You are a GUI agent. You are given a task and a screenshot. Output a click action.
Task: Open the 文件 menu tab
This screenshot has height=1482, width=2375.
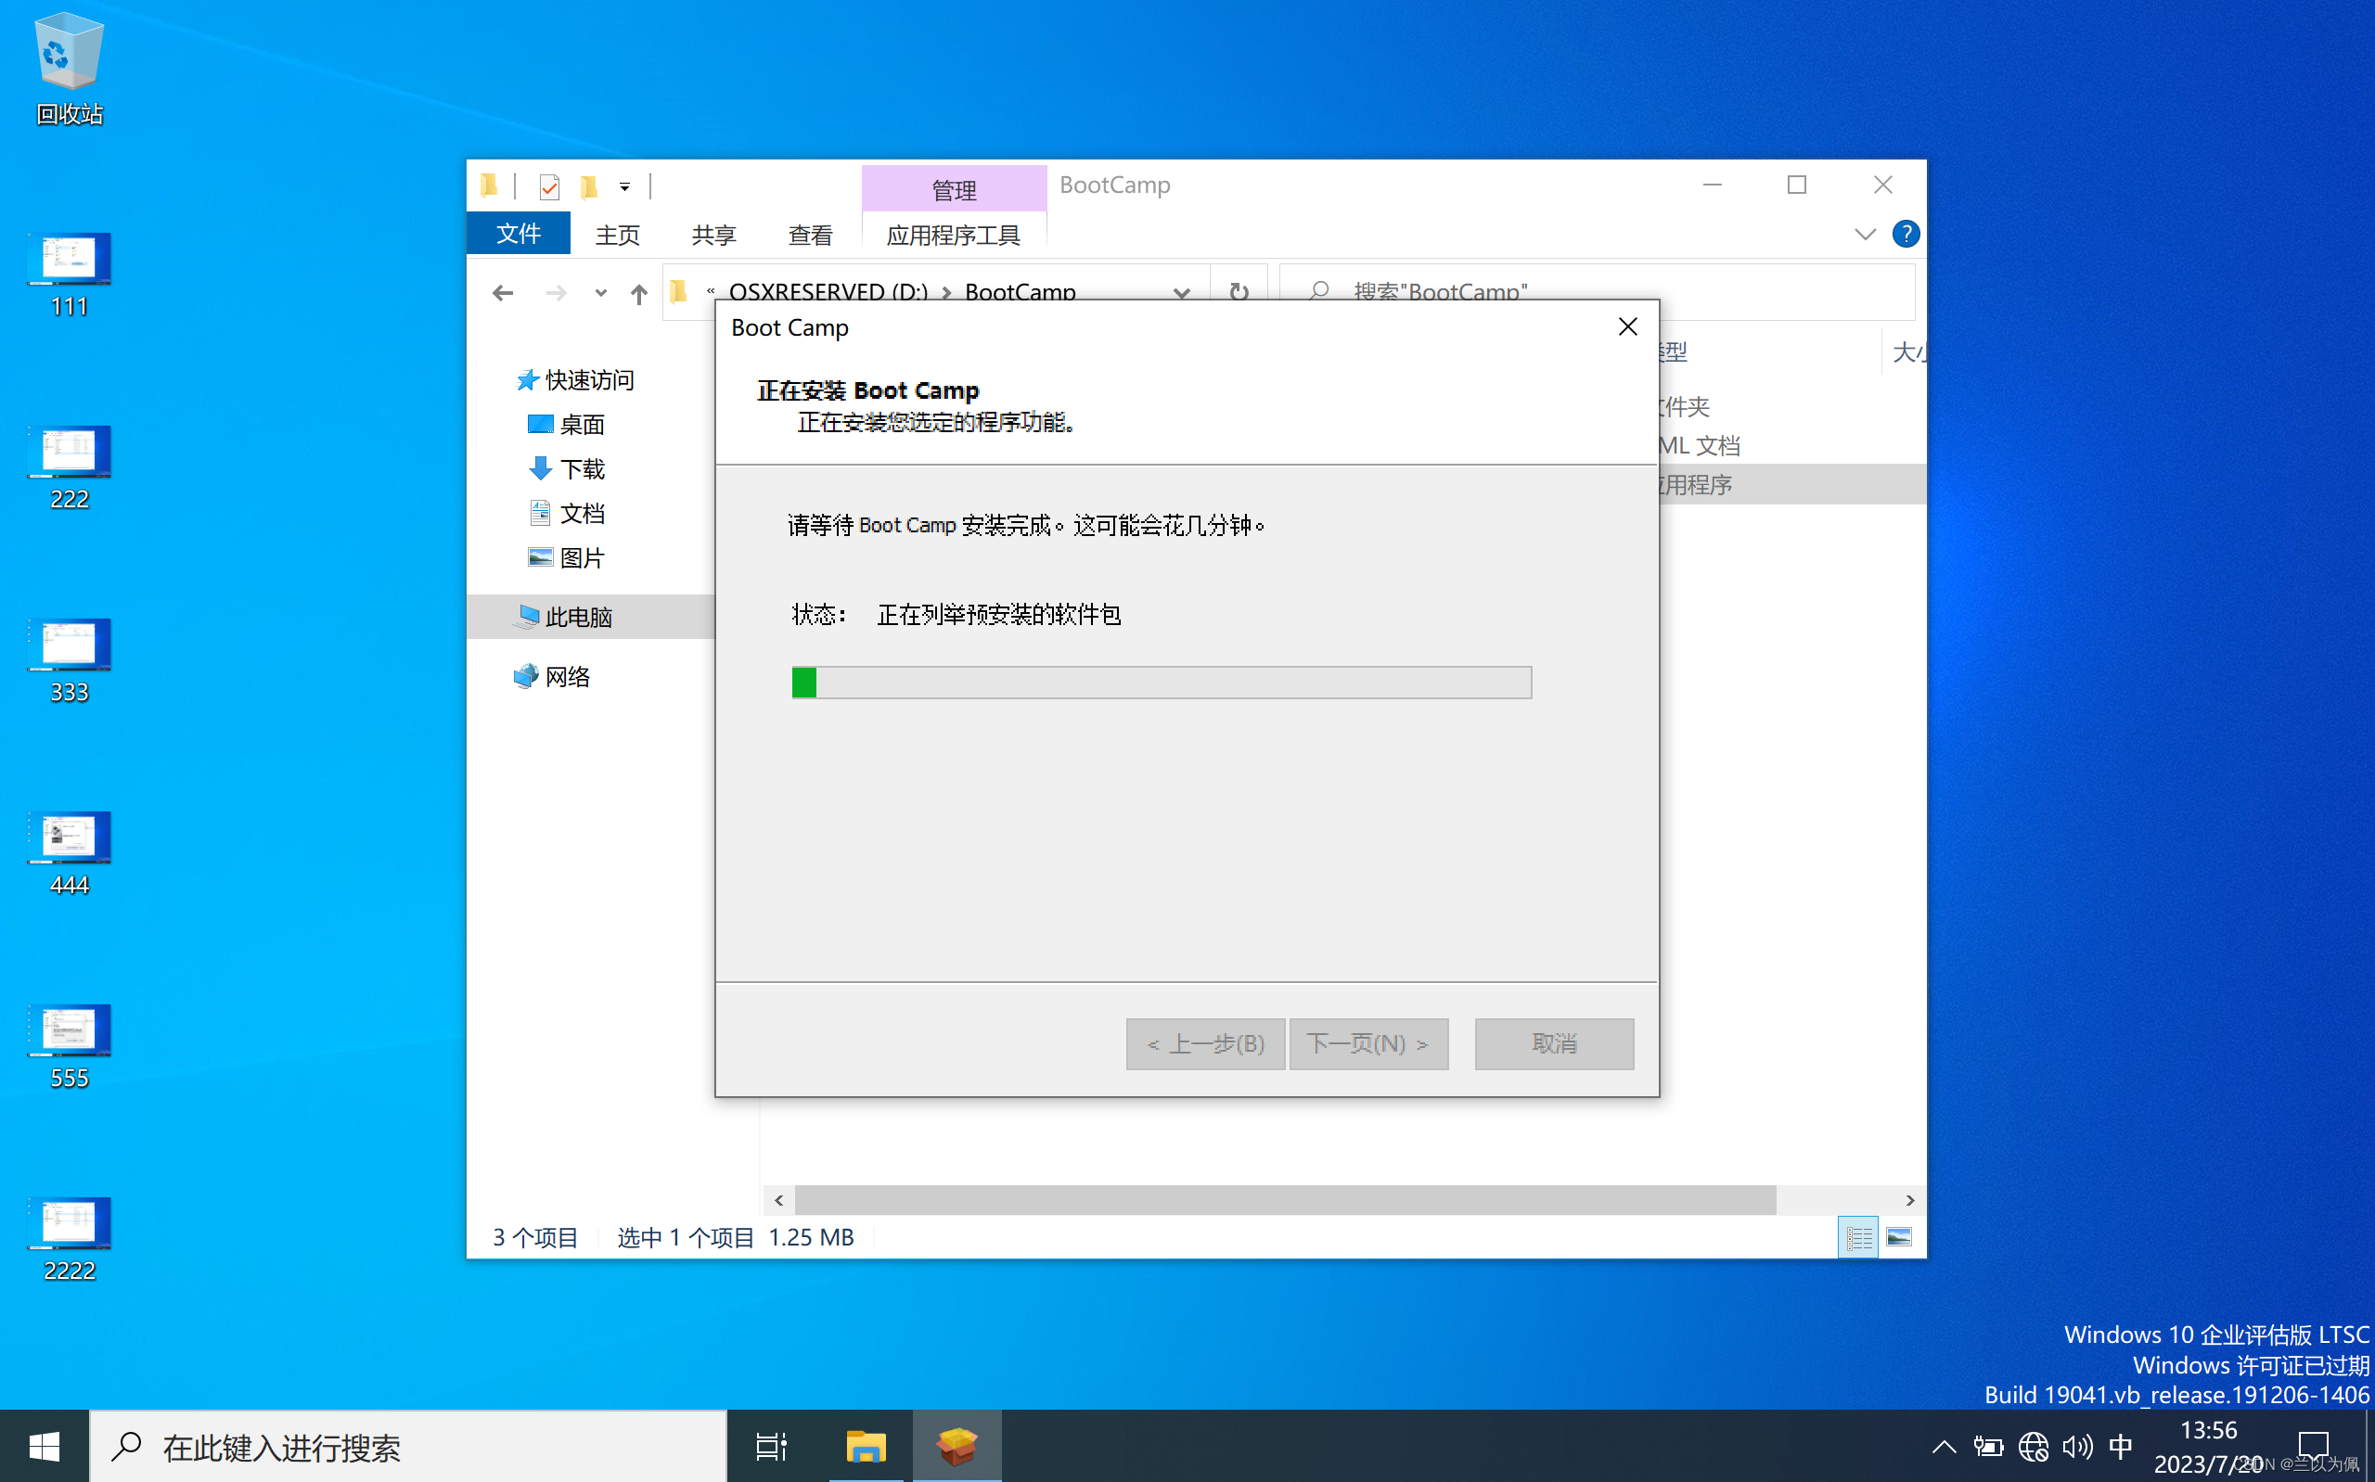pyautogui.click(x=519, y=235)
